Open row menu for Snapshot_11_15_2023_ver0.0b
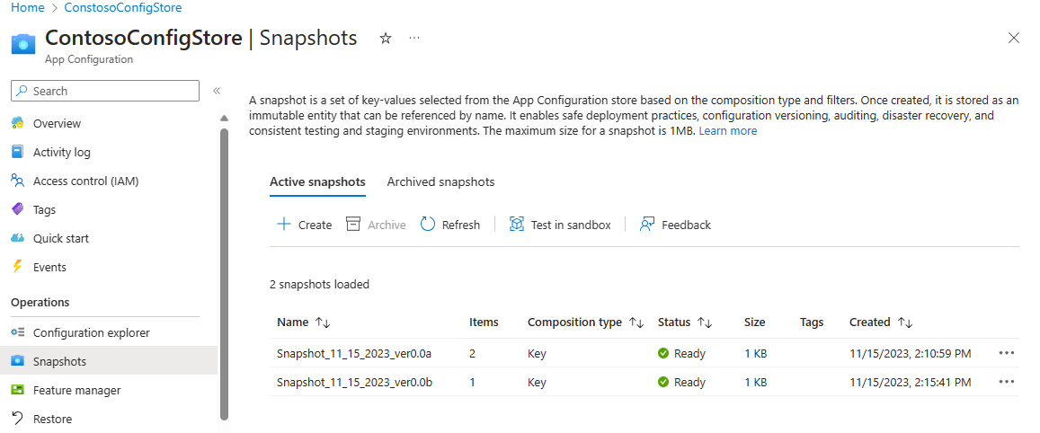 [1006, 381]
